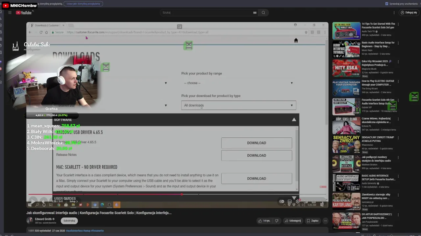Click Start button in recorded Windows taskbar

[30, 205]
